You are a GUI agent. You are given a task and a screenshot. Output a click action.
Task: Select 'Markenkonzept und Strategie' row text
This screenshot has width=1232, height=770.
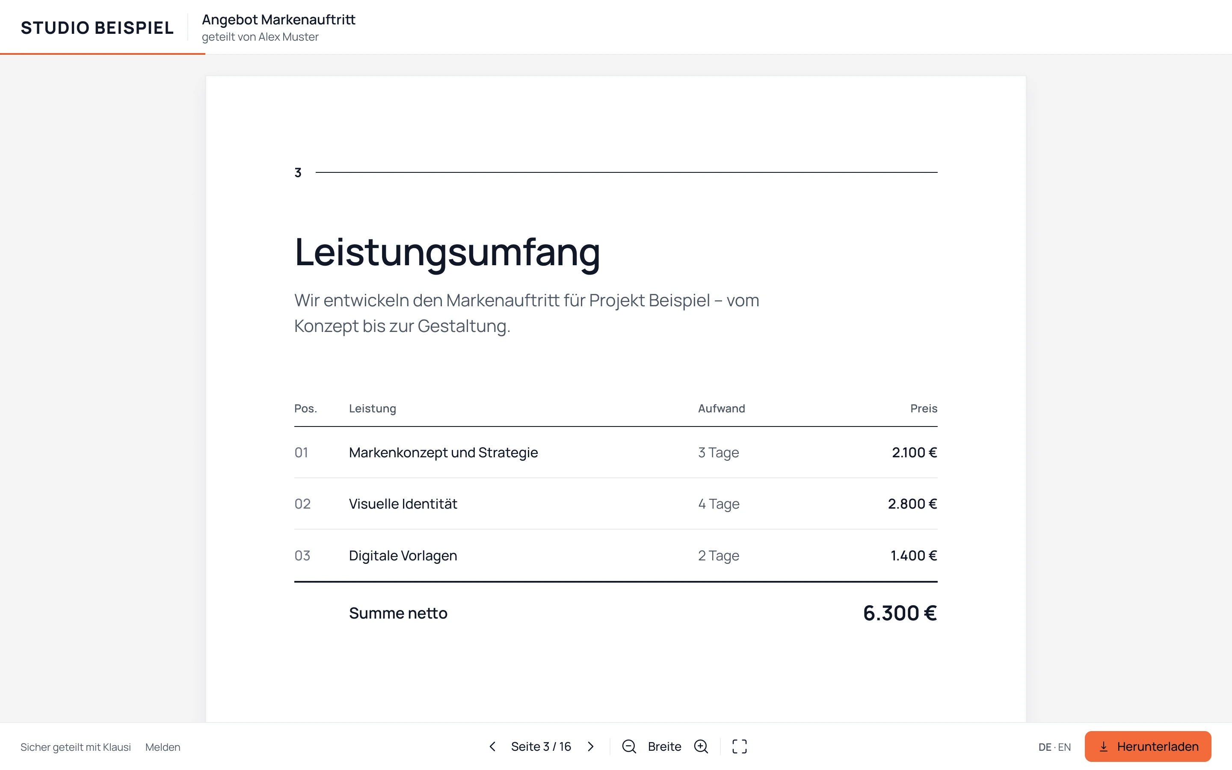(x=443, y=452)
